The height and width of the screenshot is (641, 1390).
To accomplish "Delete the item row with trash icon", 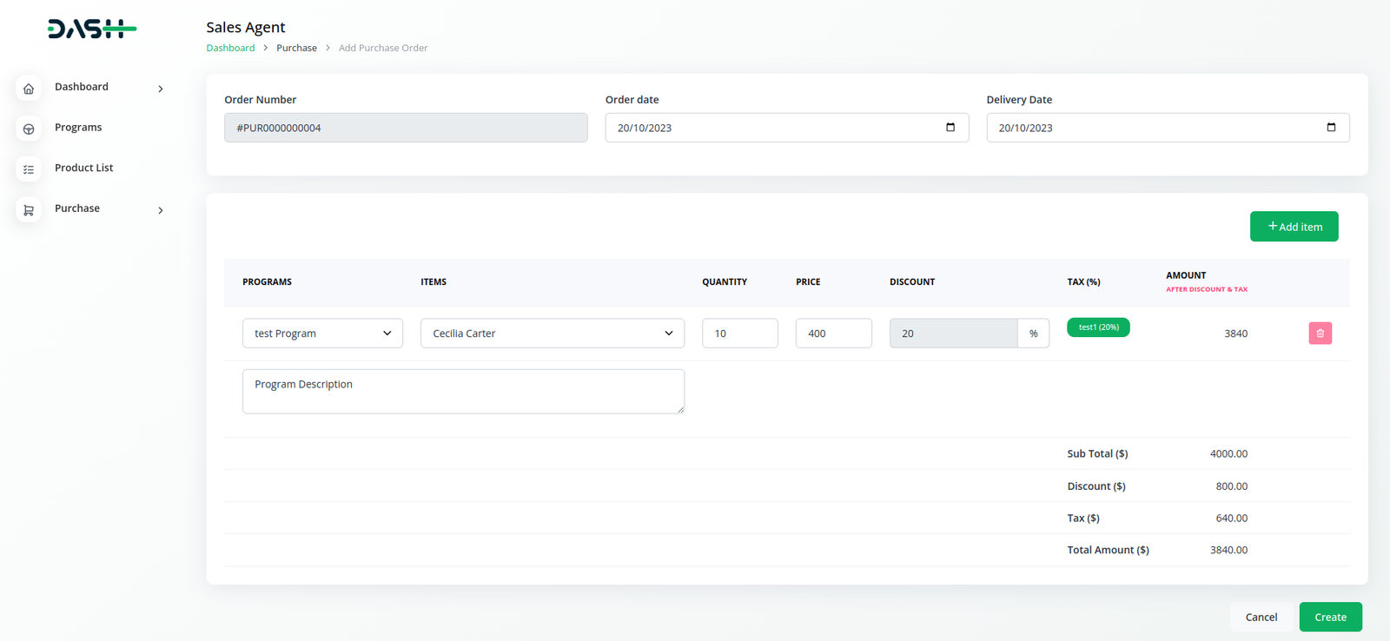I will (1320, 334).
